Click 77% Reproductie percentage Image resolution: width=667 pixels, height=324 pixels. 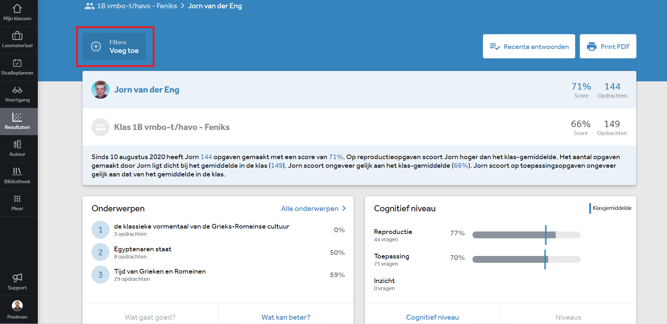point(457,233)
